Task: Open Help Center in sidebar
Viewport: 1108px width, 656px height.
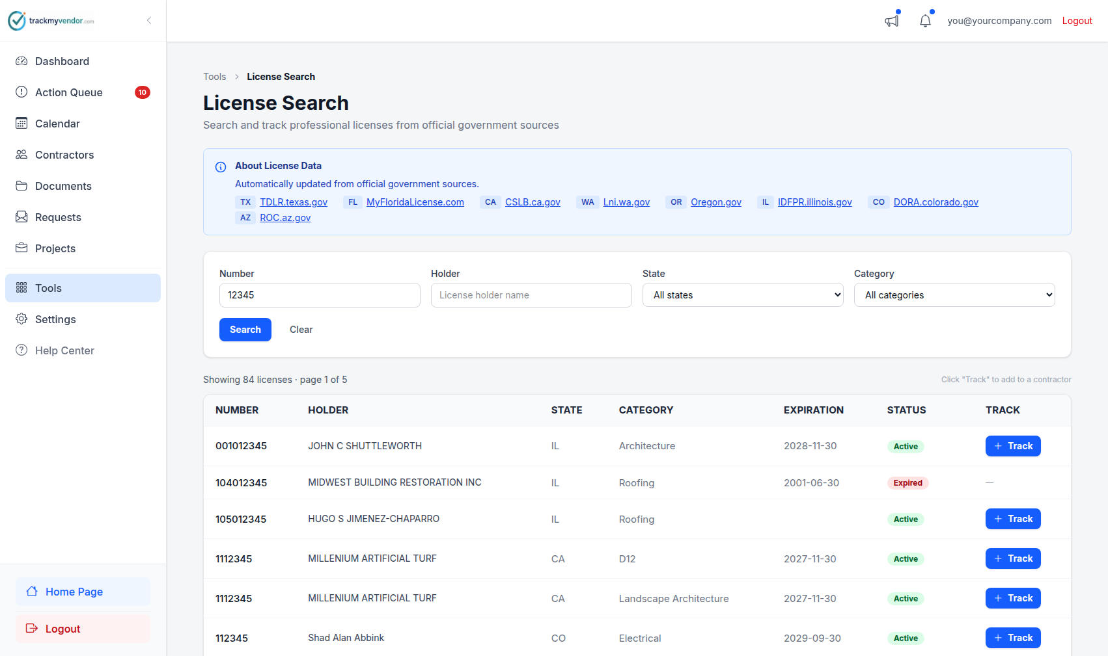Action: coord(83,350)
